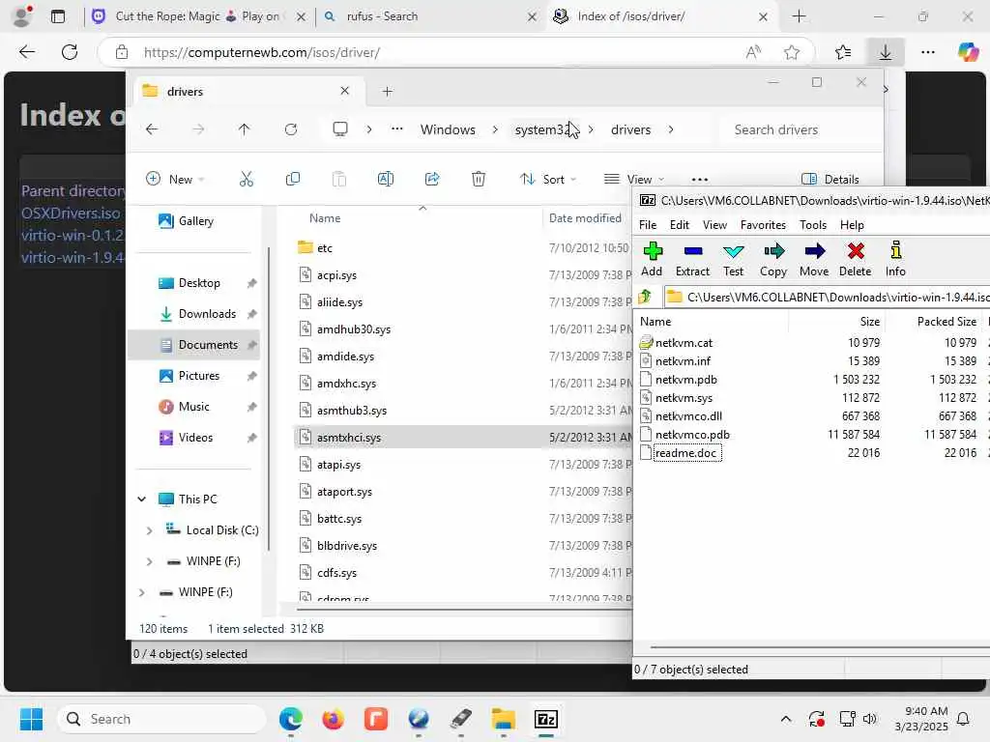Switch to Cut the Rope browser tab
This screenshot has width=990, height=742.
198,16
